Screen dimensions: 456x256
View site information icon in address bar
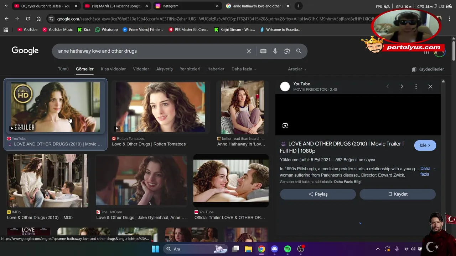[x=51, y=19]
